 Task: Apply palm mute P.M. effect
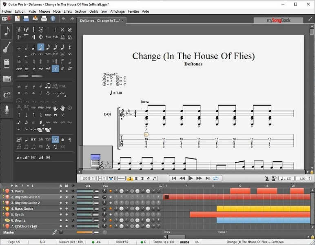click(62, 86)
